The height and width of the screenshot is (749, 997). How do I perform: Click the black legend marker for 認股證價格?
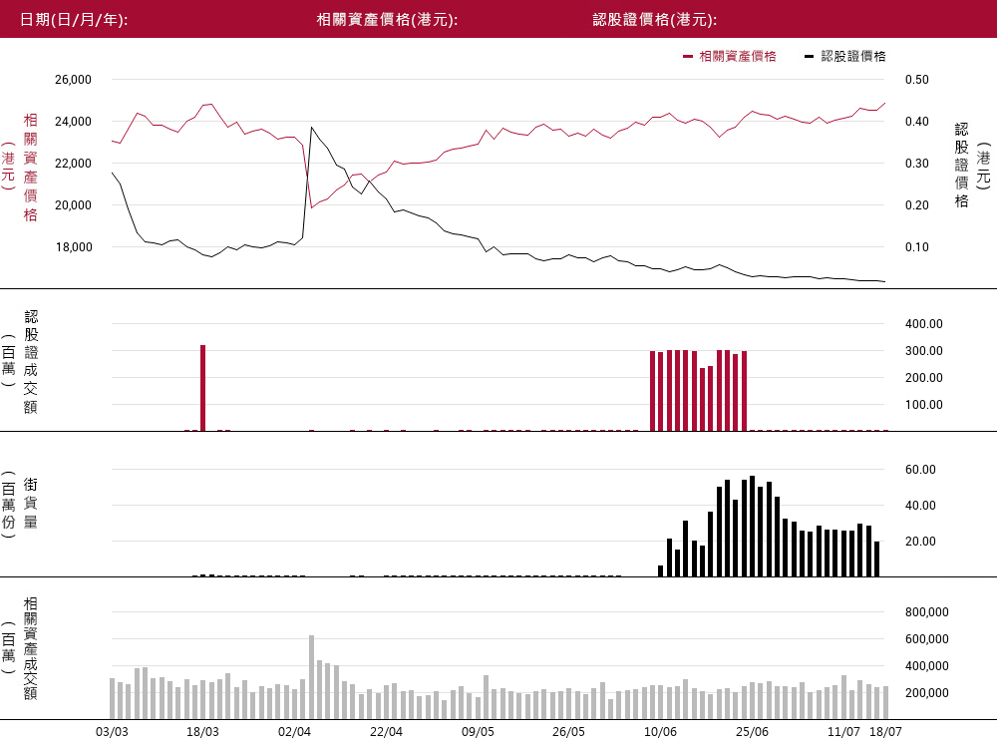(x=809, y=57)
